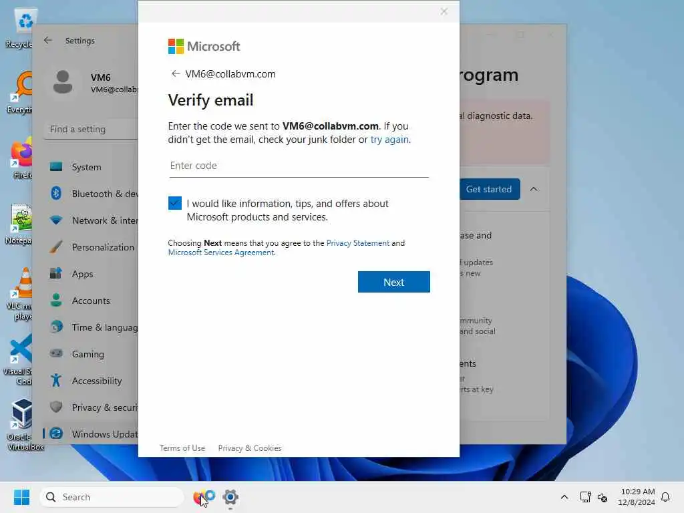Viewport: 684px width, 513px height.
Task: Open the clock and date 10:29 AM
Action: [637, 497]
